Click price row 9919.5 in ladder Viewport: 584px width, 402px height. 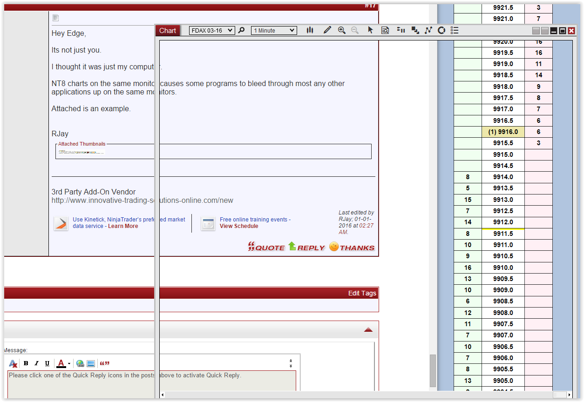pyautogui.click(x=503, y=53)
